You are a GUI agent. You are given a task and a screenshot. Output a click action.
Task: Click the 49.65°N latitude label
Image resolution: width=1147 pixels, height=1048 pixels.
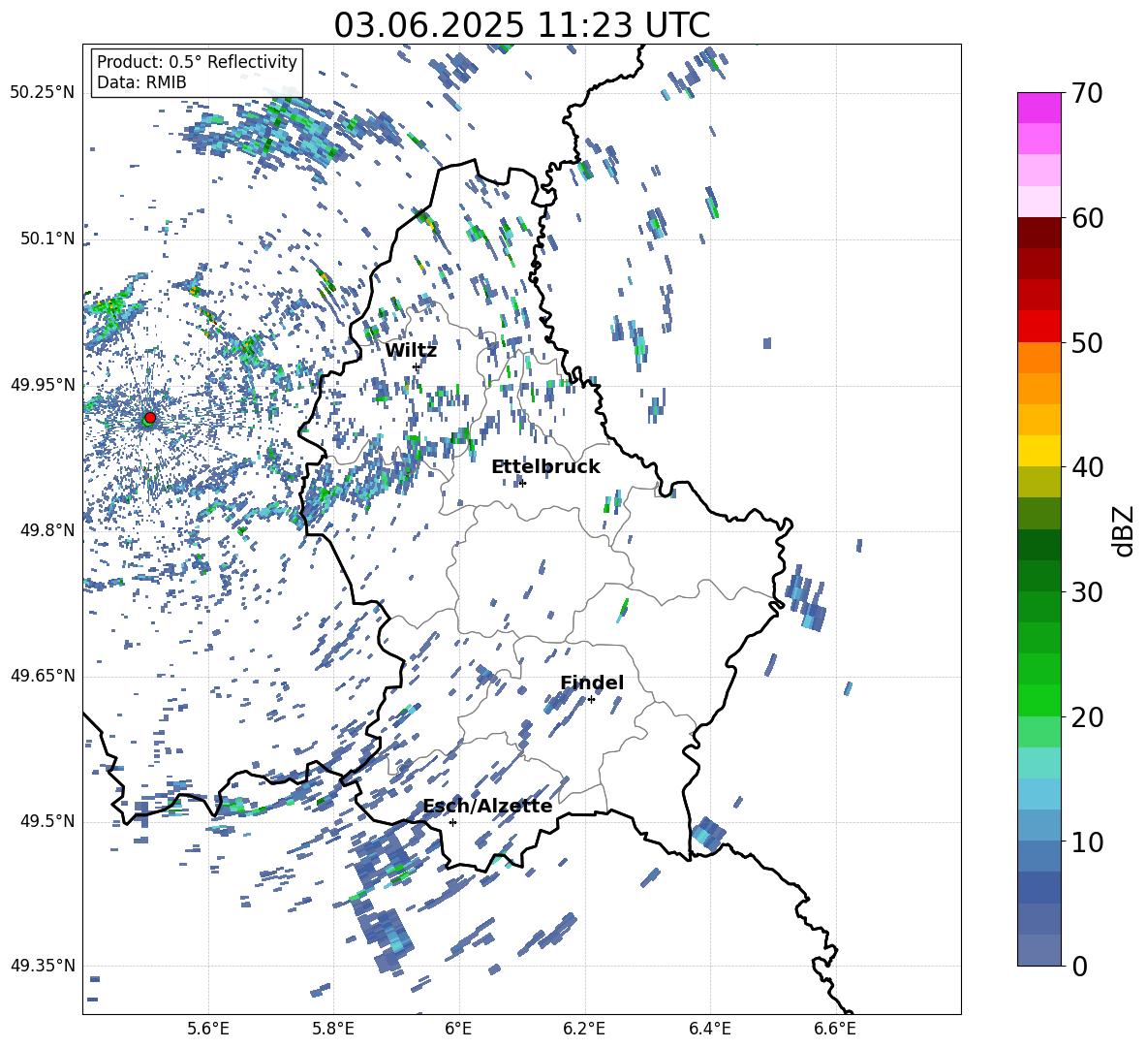pyautogui.click(x=43, y=676)
